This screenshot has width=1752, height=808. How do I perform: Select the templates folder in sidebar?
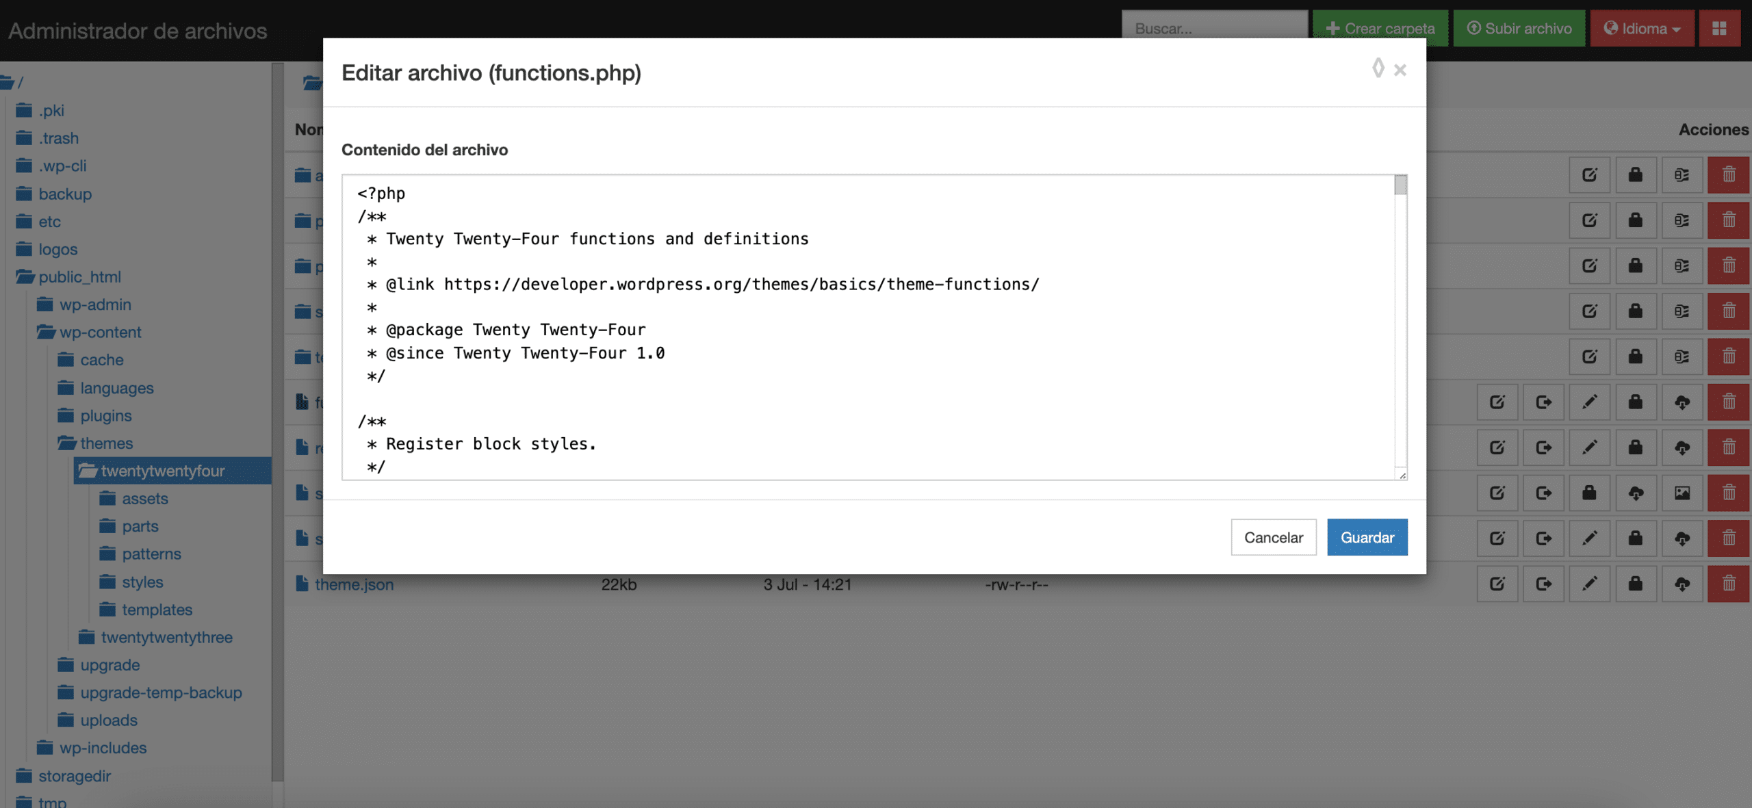157,609
